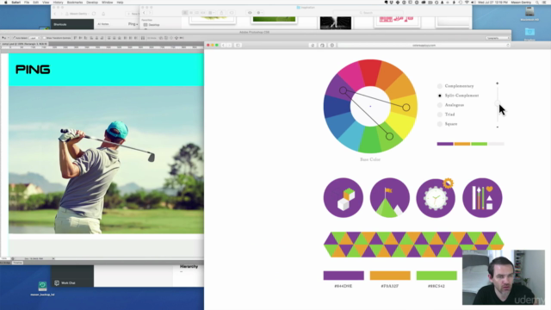Click the All Notes button
Viewport: 551px width, 310px height.
click(x=103, y=24)
